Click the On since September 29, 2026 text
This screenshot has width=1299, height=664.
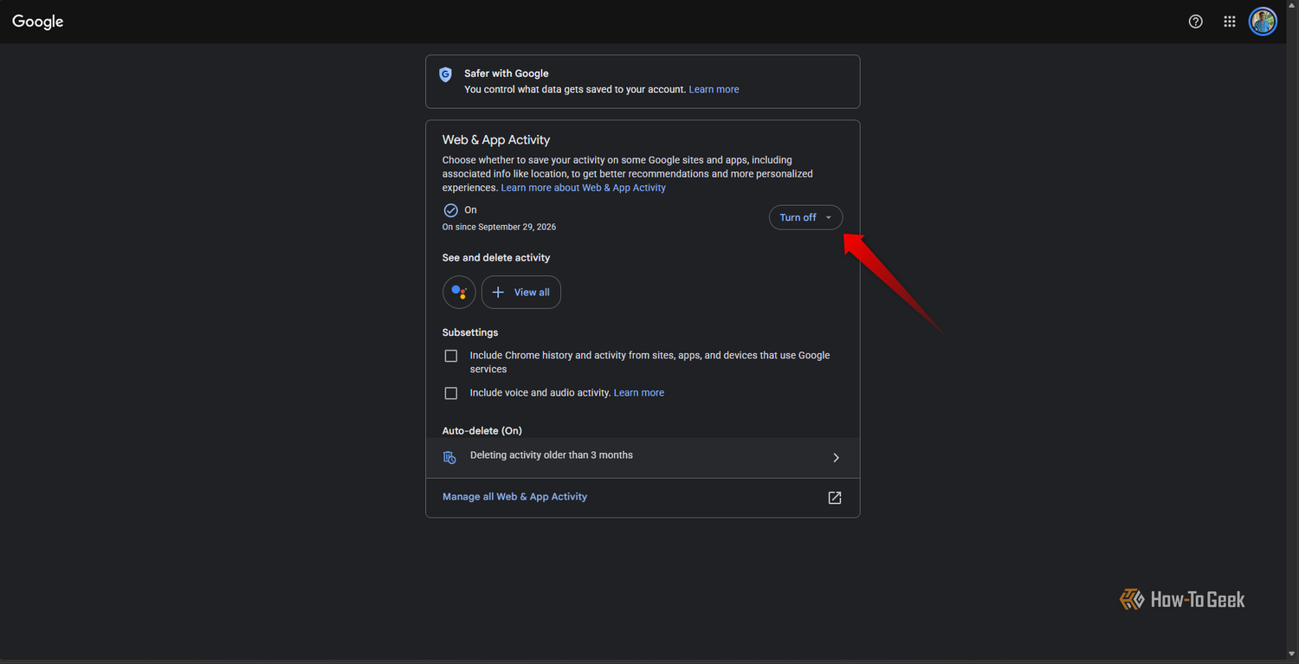pyautogui.click(x=499, y=227)
